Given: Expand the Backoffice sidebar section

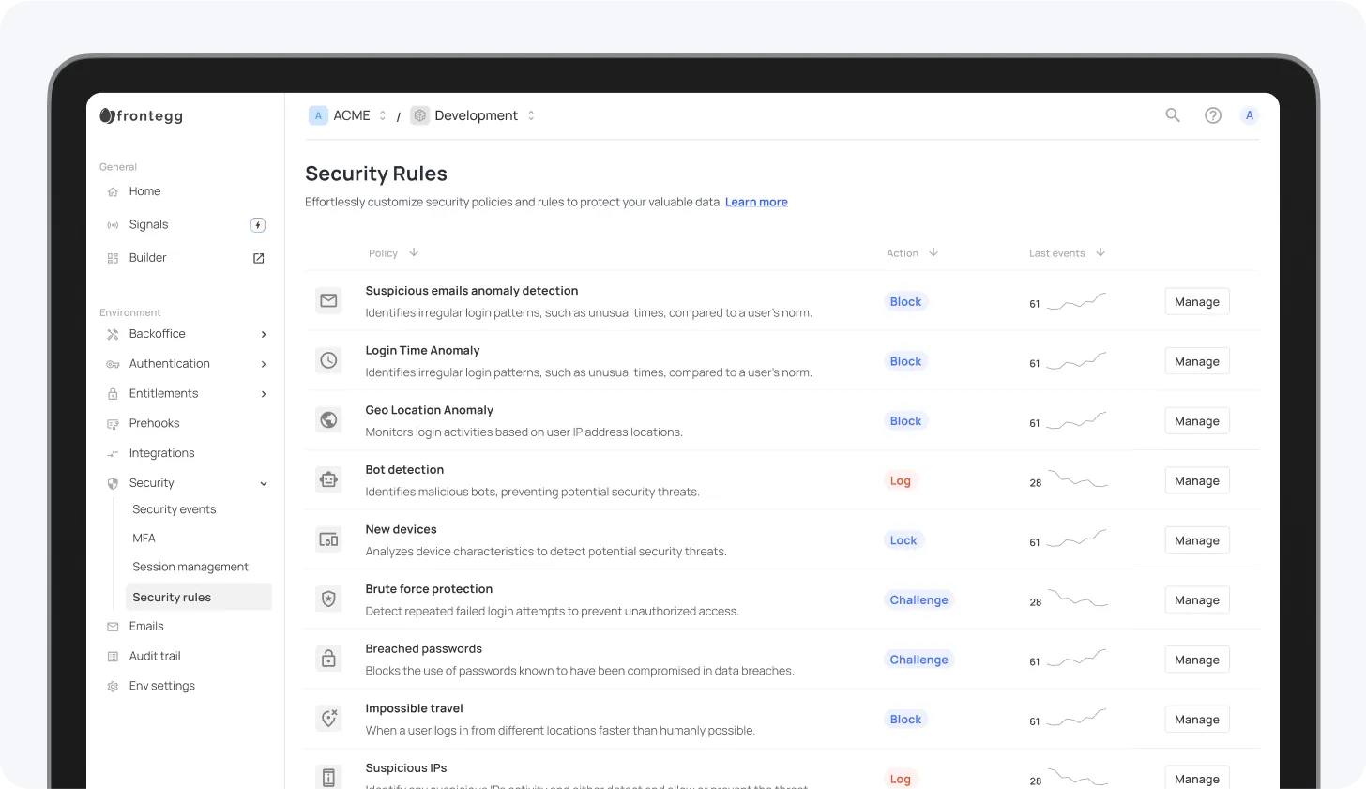Looking at the screenshot, I should pos(264,334).
